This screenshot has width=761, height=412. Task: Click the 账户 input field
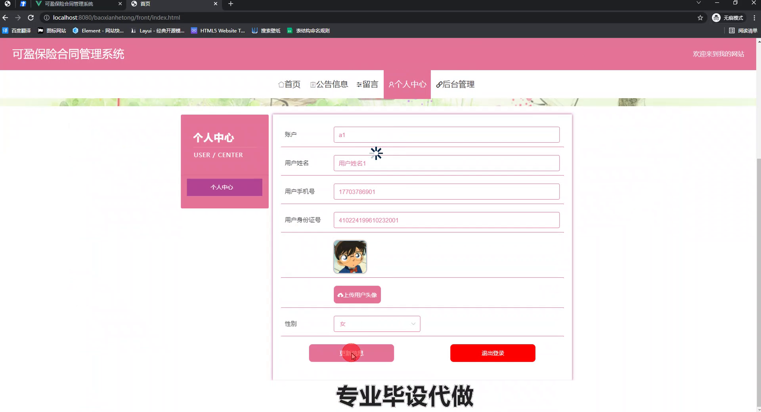[x=446, y=135]
